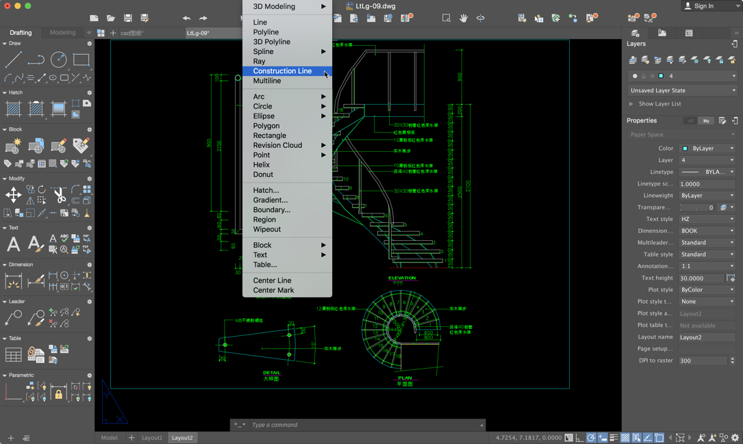Toggle object snap in the status bar
Image resolution: width=743 pixels, height=444 pixels.
636,437
